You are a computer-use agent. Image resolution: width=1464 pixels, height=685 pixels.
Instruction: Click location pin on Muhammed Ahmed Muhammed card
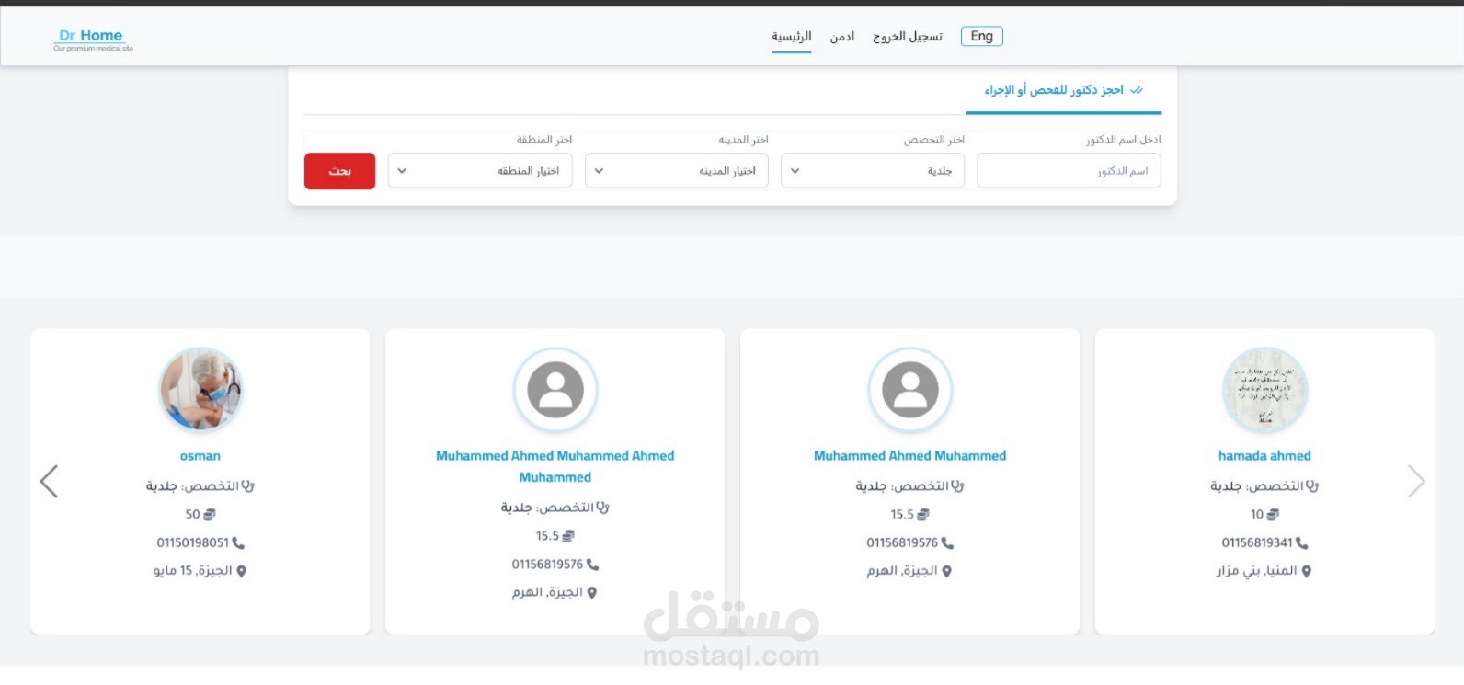[x=947, y=572]
